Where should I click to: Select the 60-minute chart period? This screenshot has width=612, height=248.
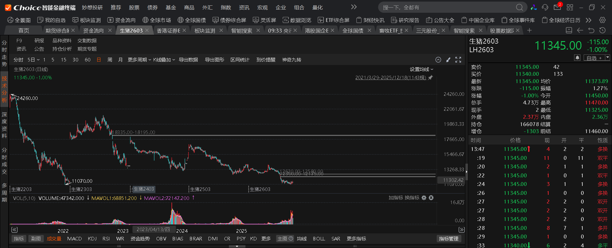[88, 60]
